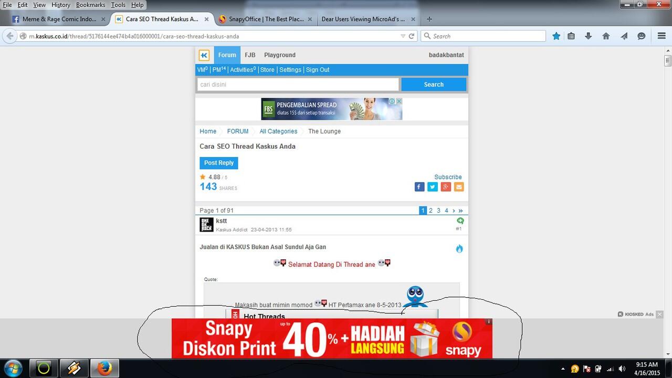Open the Hello chat smiley icon
The height and width of the screenshot is (378, 672).
641,36
